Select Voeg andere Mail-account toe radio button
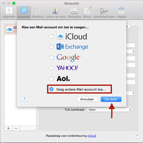This screenshot has height=143, width=143. (x=51, y=89)
